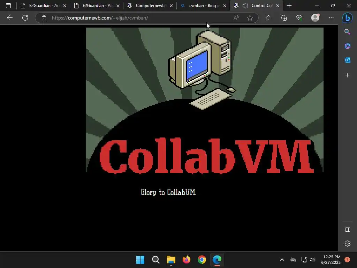357x268 pixels.
Task: Launch Google Chrome from the taskbar
Action: point(202,260)
